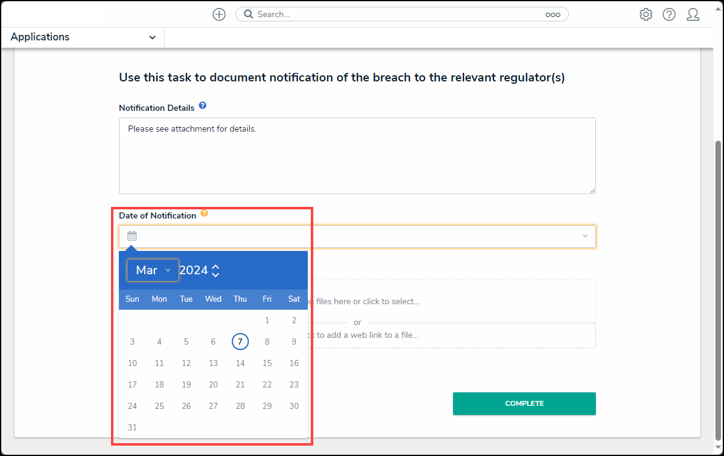
Task: Select March 7 in the calendar
Action: (x=240, y=342)
